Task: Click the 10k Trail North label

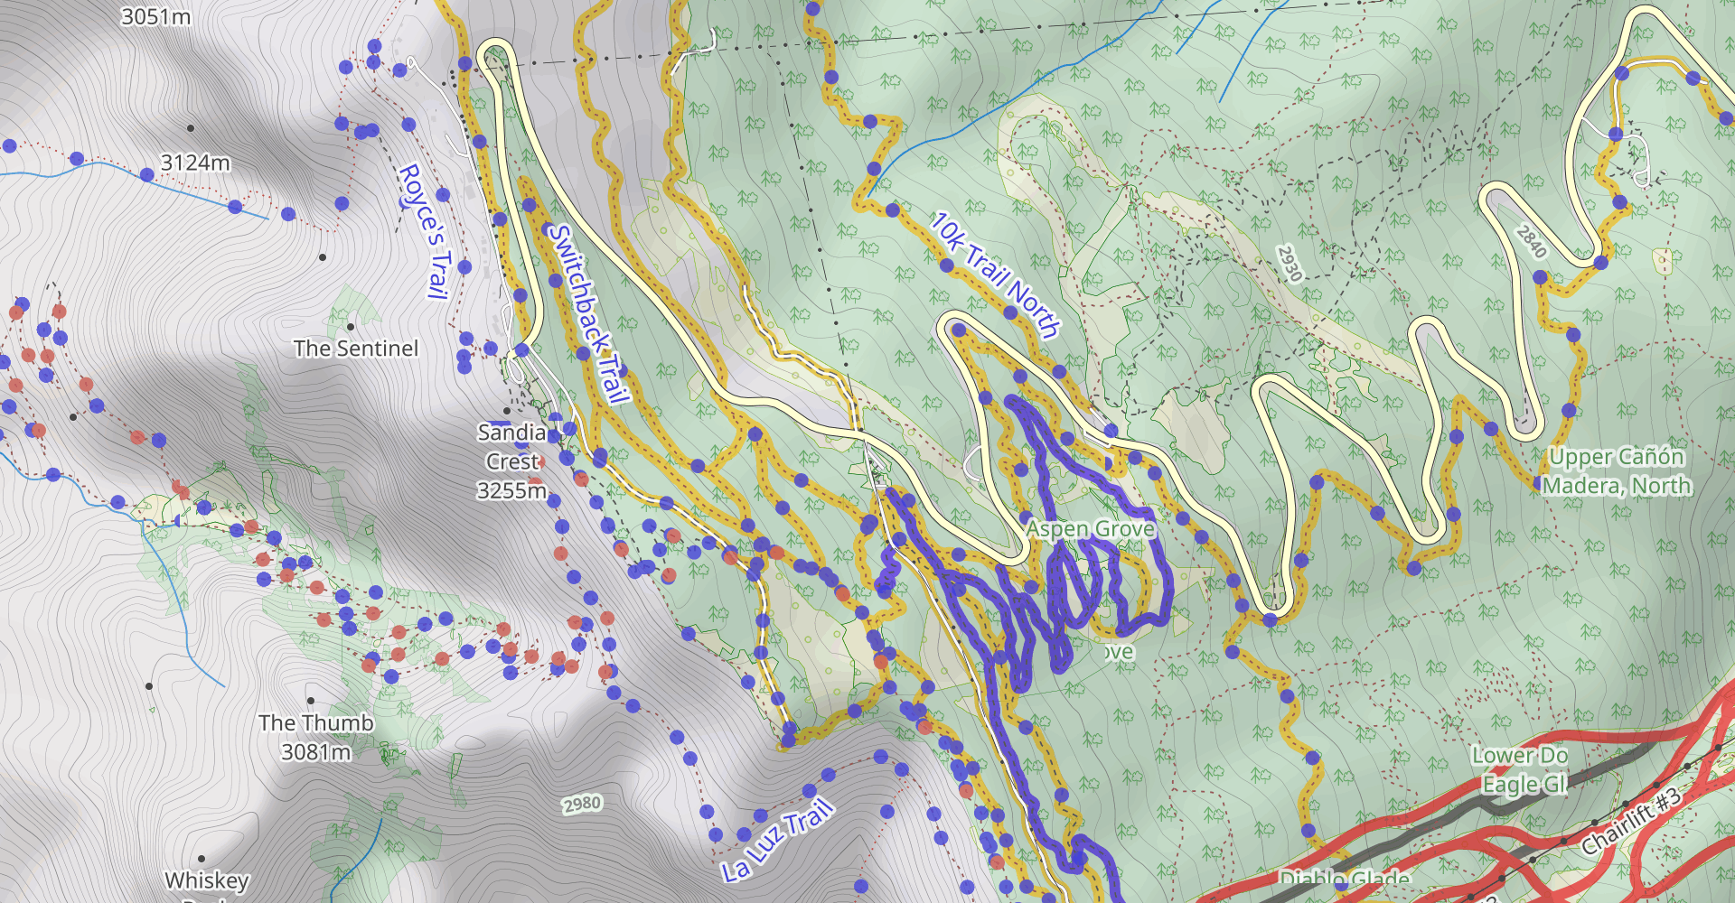Action: pyautogui.click(x=995, y=275)
